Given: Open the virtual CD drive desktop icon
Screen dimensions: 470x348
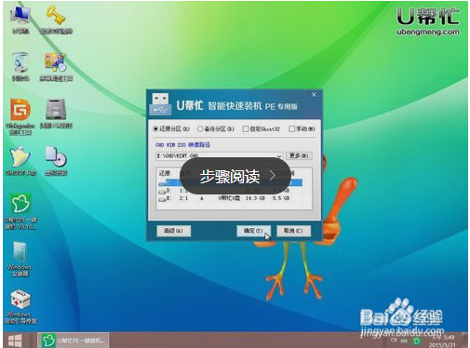Looking at the screenshot, I should (56, 161).
